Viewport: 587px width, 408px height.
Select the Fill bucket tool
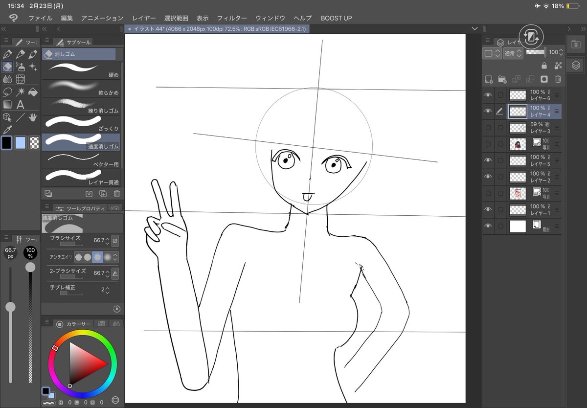33,92
